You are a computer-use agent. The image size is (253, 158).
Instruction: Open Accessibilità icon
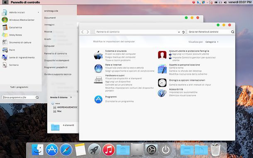[162, 93]
